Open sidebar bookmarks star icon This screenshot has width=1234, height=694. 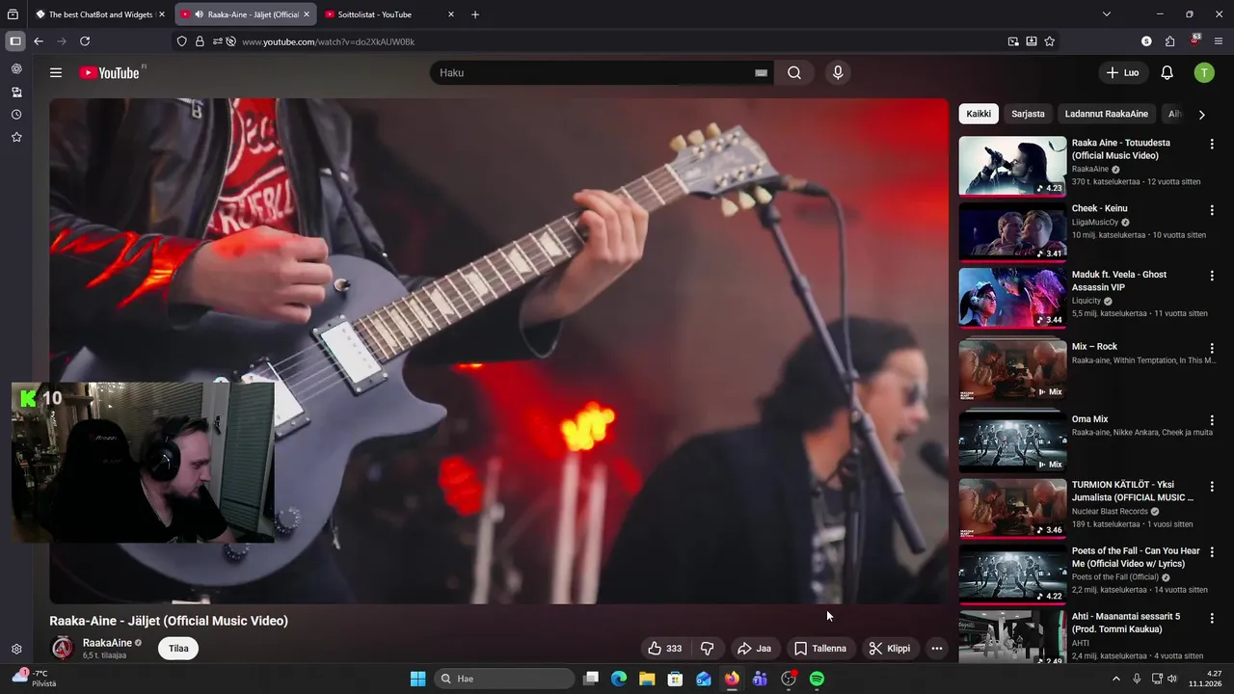16,138
